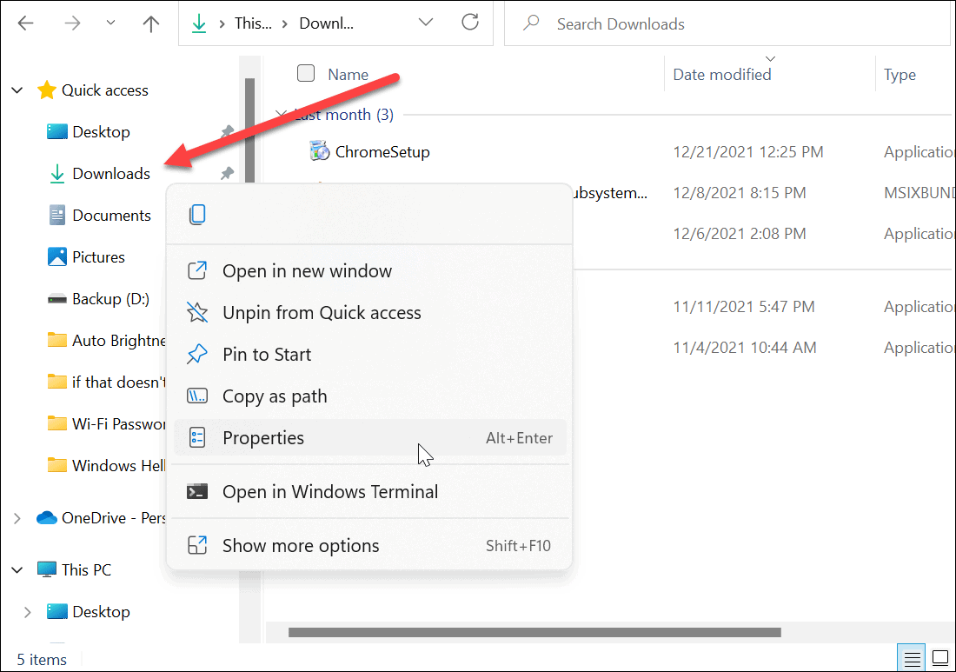956x672 pixels.
Task: Refresh the Downloads folder view
Action: coord(469,23)
